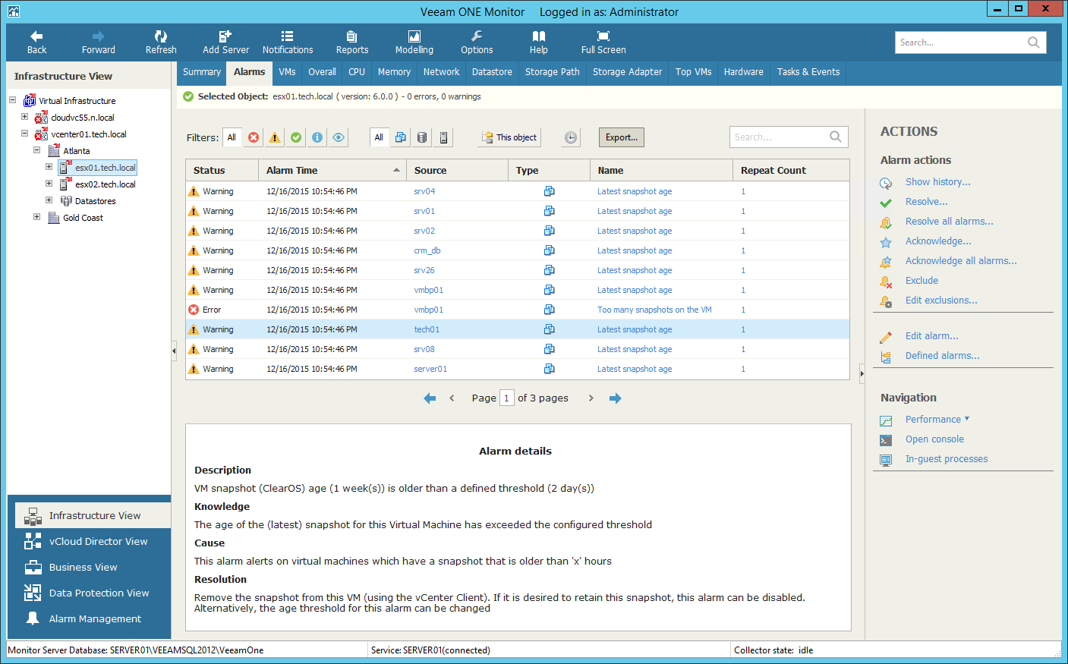The image size is (1068, 664).
Task: Click the Show history icon
Action: pyautogui.click(x=886, y=183)
